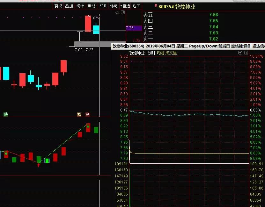Click the up-arrow icon in intraday popup
The height and width of the screenshot is (207, 265).
240,53
